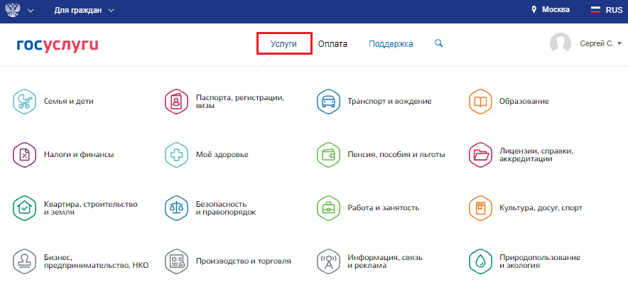Click the water drop Природопользование и экология icon

point(480,261)
